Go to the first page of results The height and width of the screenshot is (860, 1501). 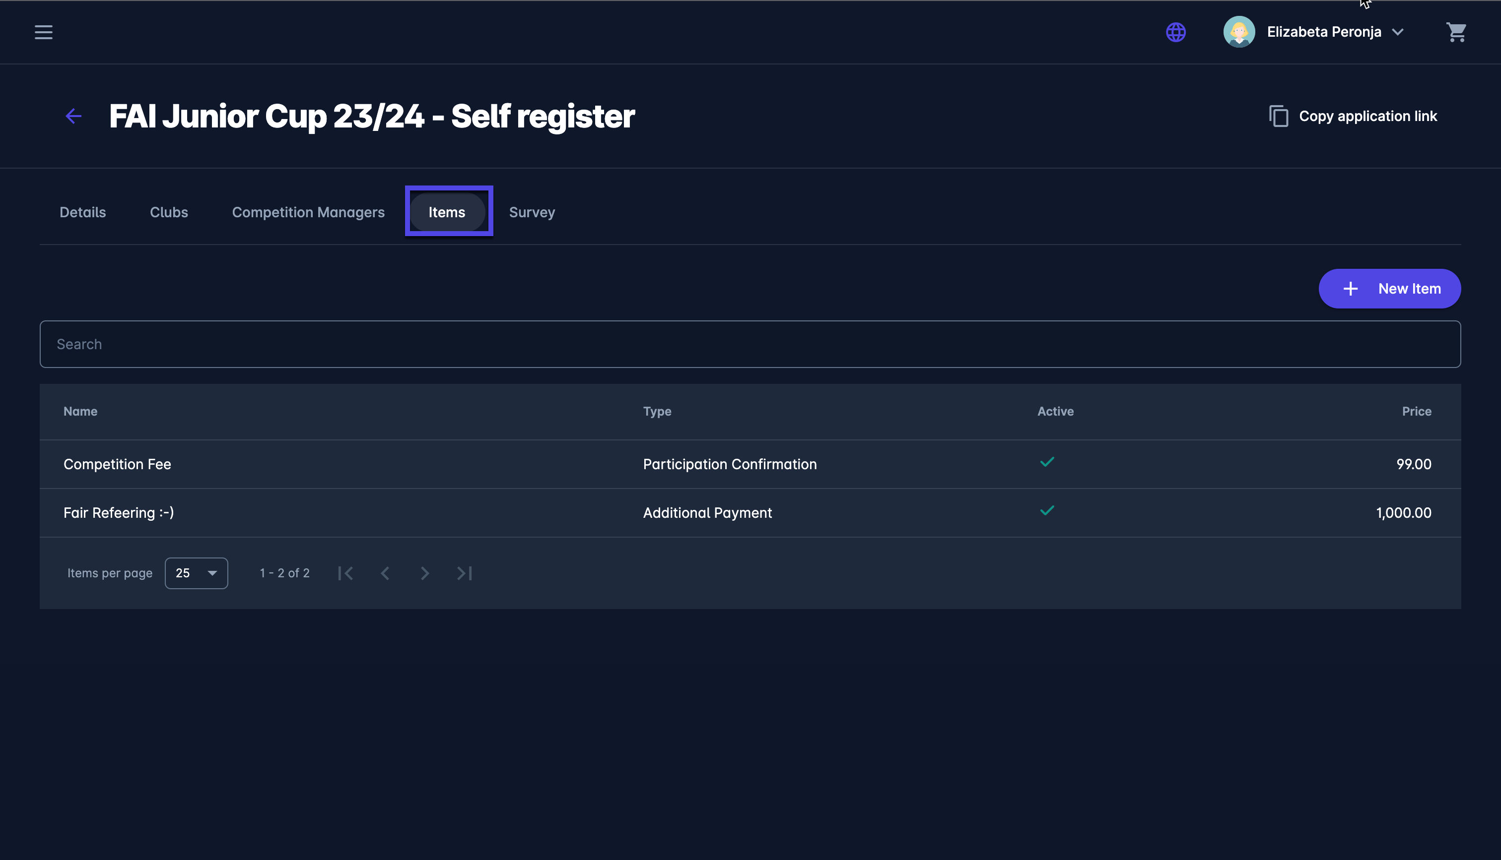(345, 573)
